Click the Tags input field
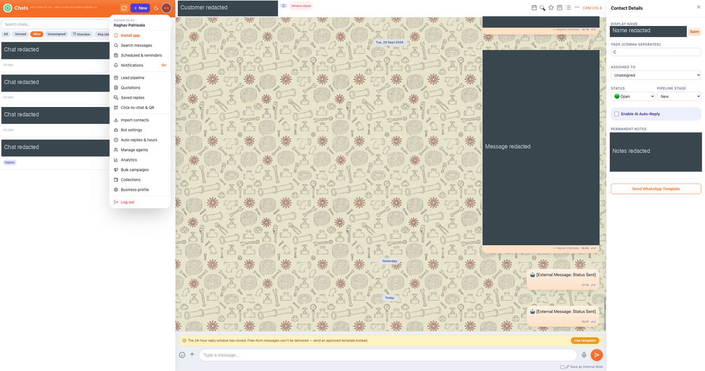The image size is (705, 371). (655, 52)
